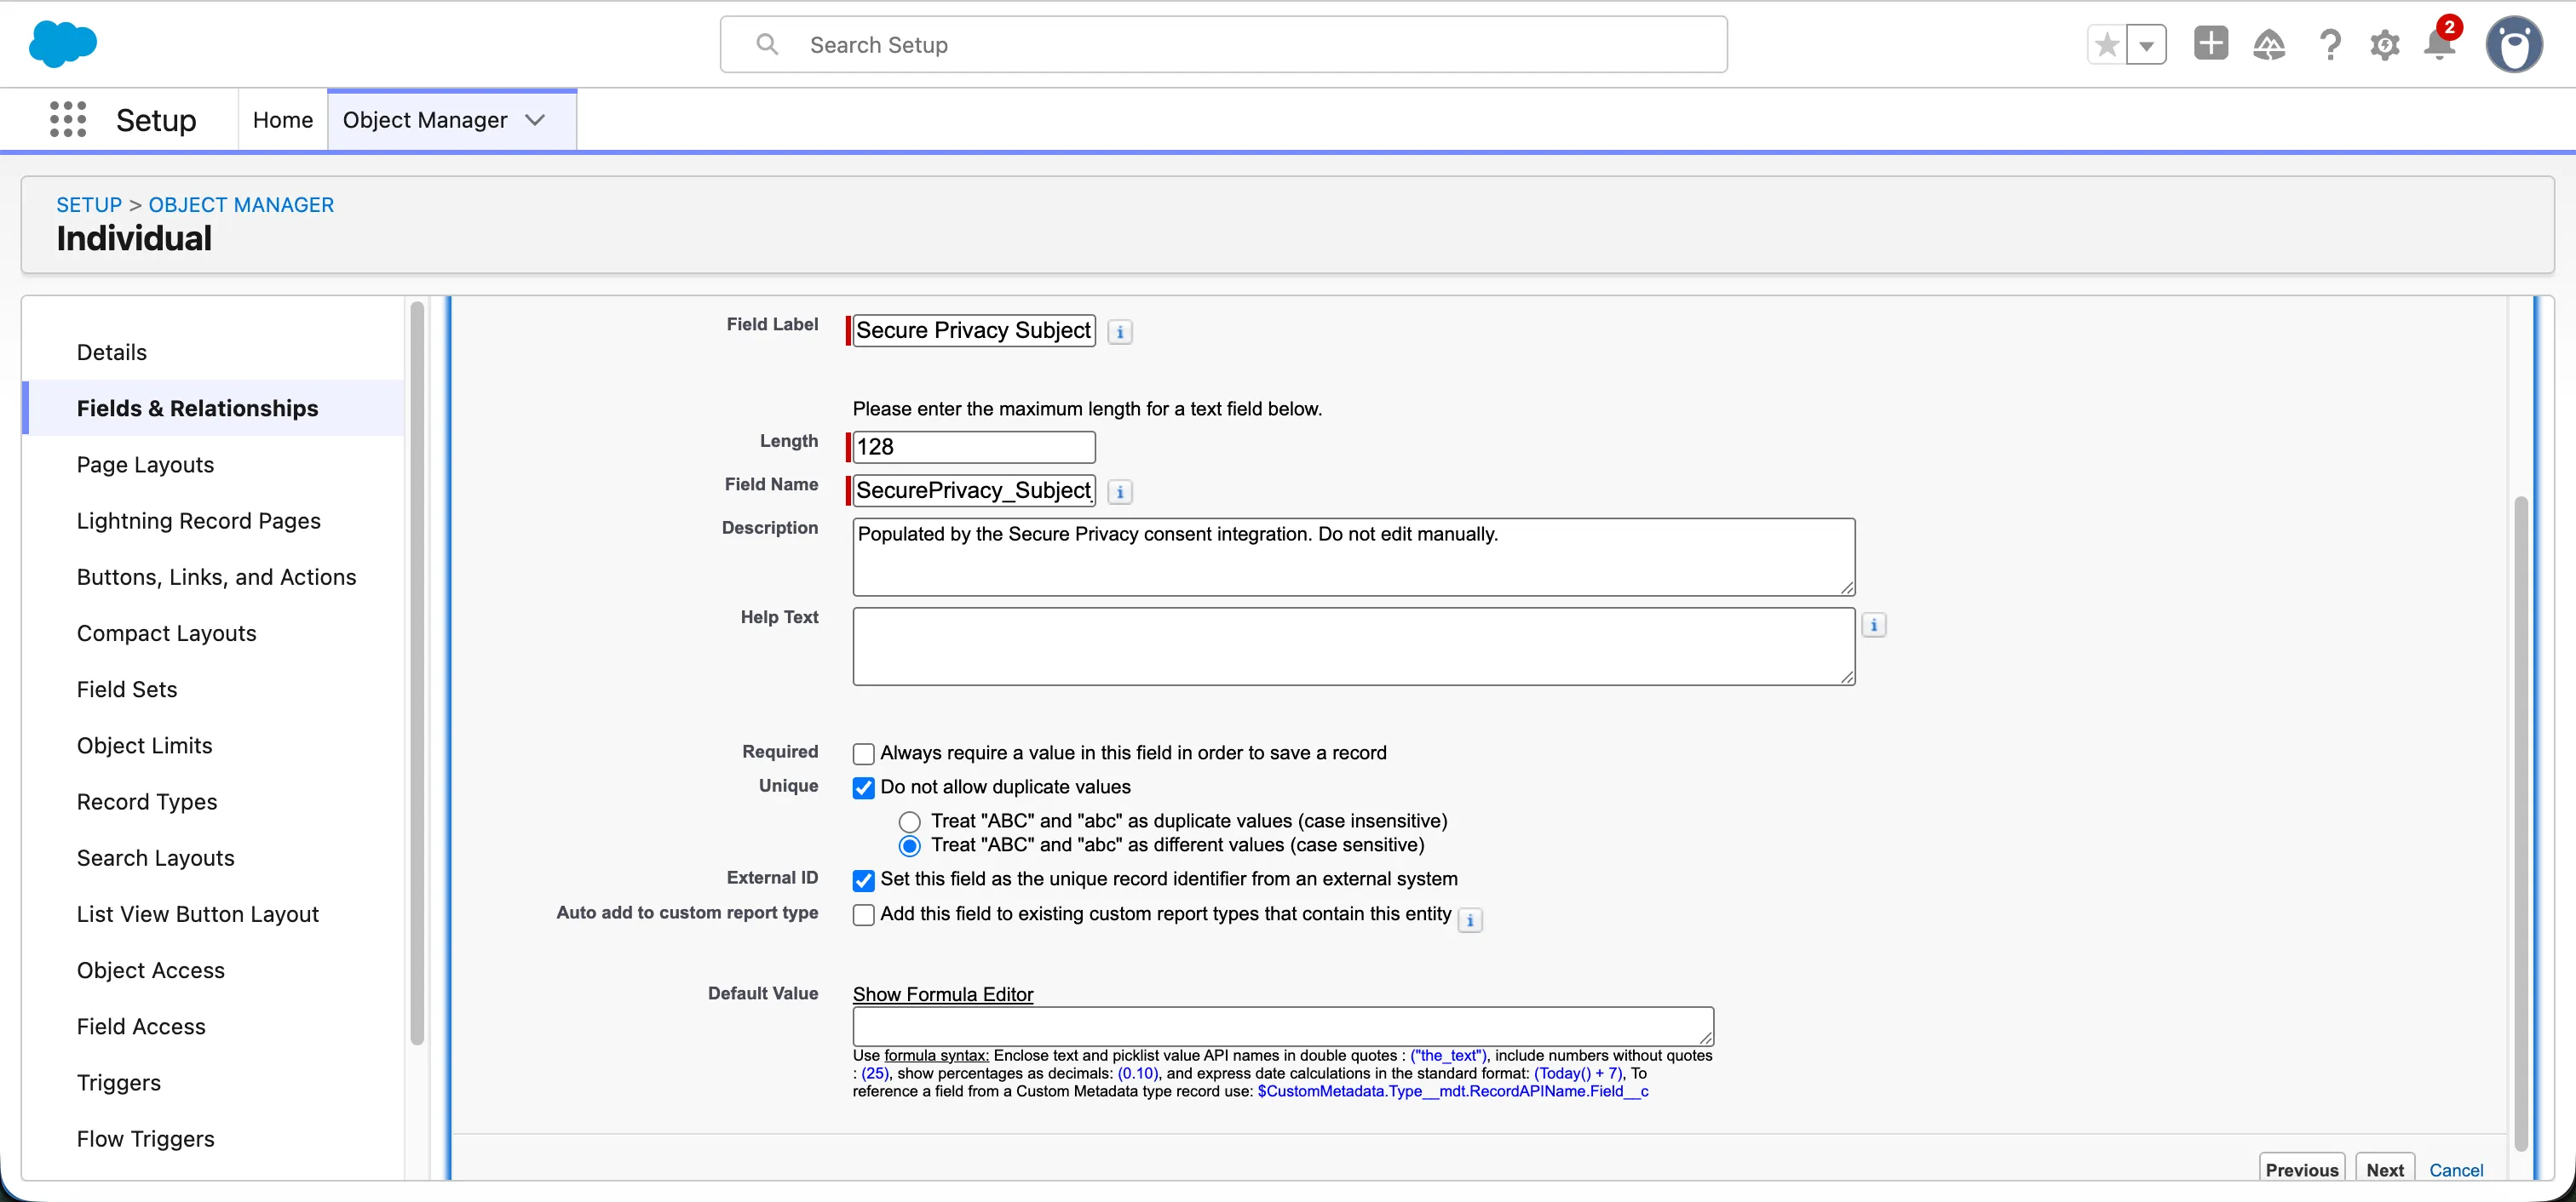2576x1202 pixels.
Task: Click the form's vertical scrollbar
Action: 2521,823
